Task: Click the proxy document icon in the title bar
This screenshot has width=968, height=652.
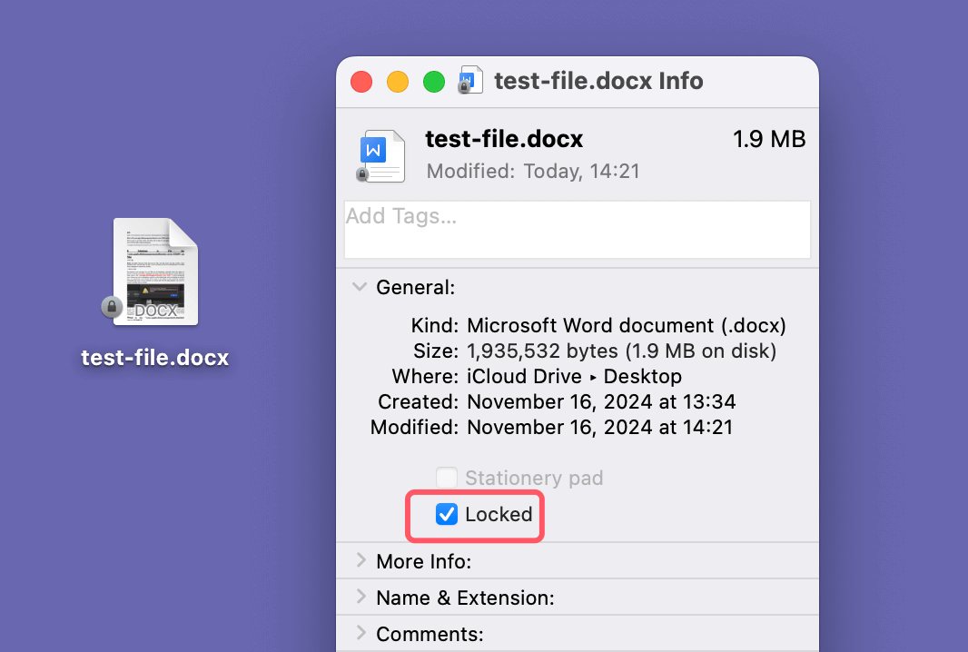Action: (x=469, y=80)
